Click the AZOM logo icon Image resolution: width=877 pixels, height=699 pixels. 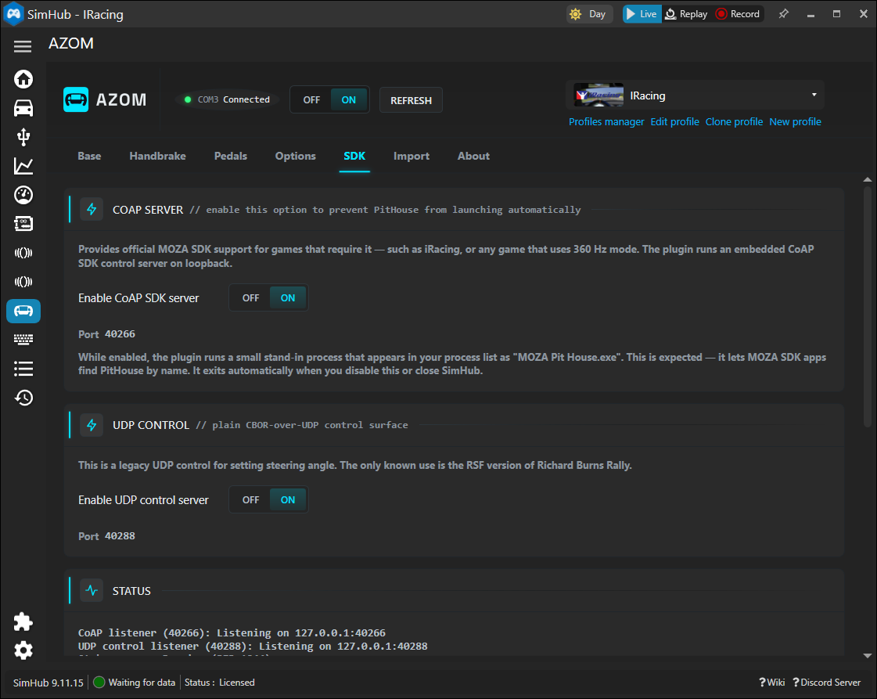click(76, 99)
